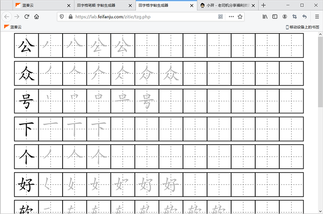
Task: Click the browser back button
Action: [7, 17]
